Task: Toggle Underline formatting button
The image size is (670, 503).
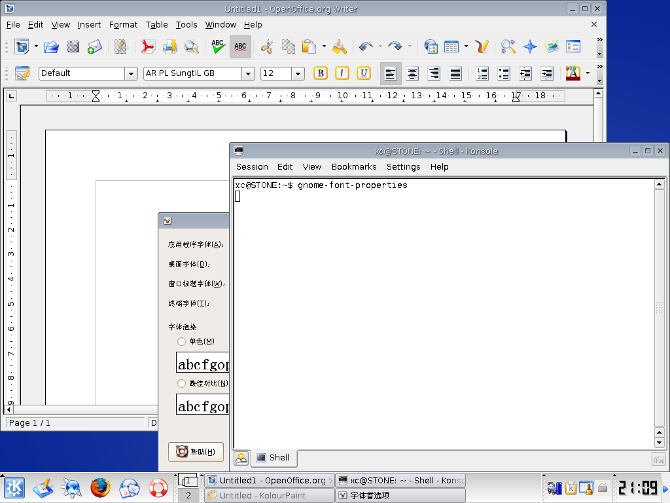Action: click(364, 73)
